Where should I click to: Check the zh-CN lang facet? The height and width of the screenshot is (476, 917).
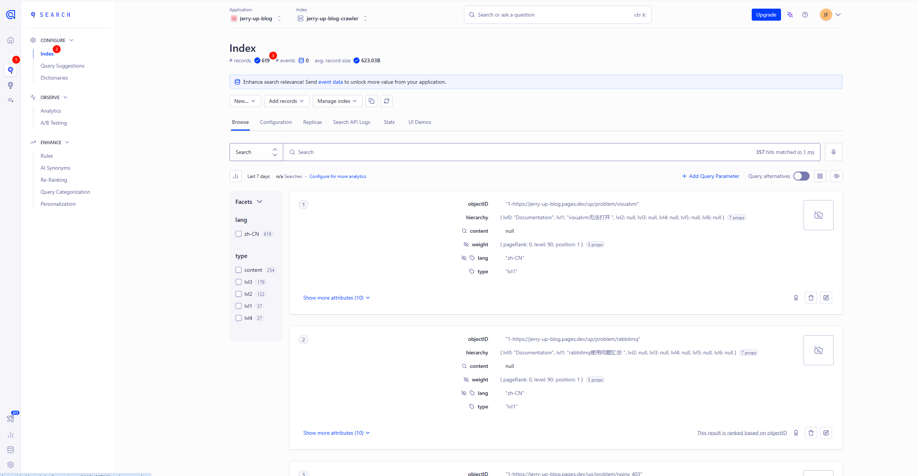pos(239,234)
